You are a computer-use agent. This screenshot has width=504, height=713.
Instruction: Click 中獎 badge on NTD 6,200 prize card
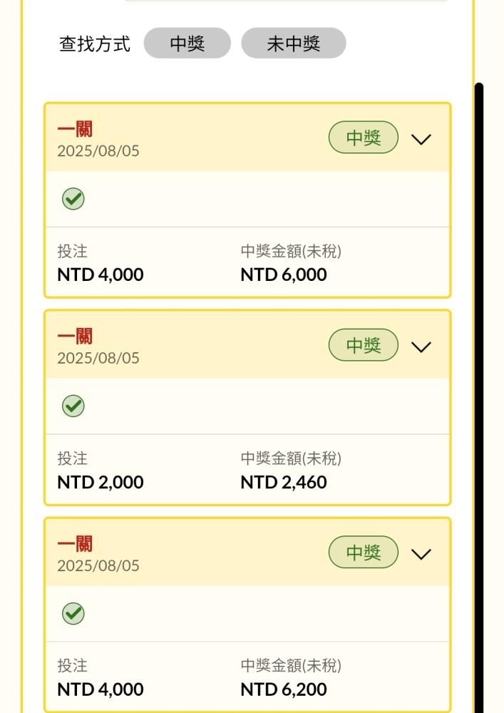click(363, 553)
